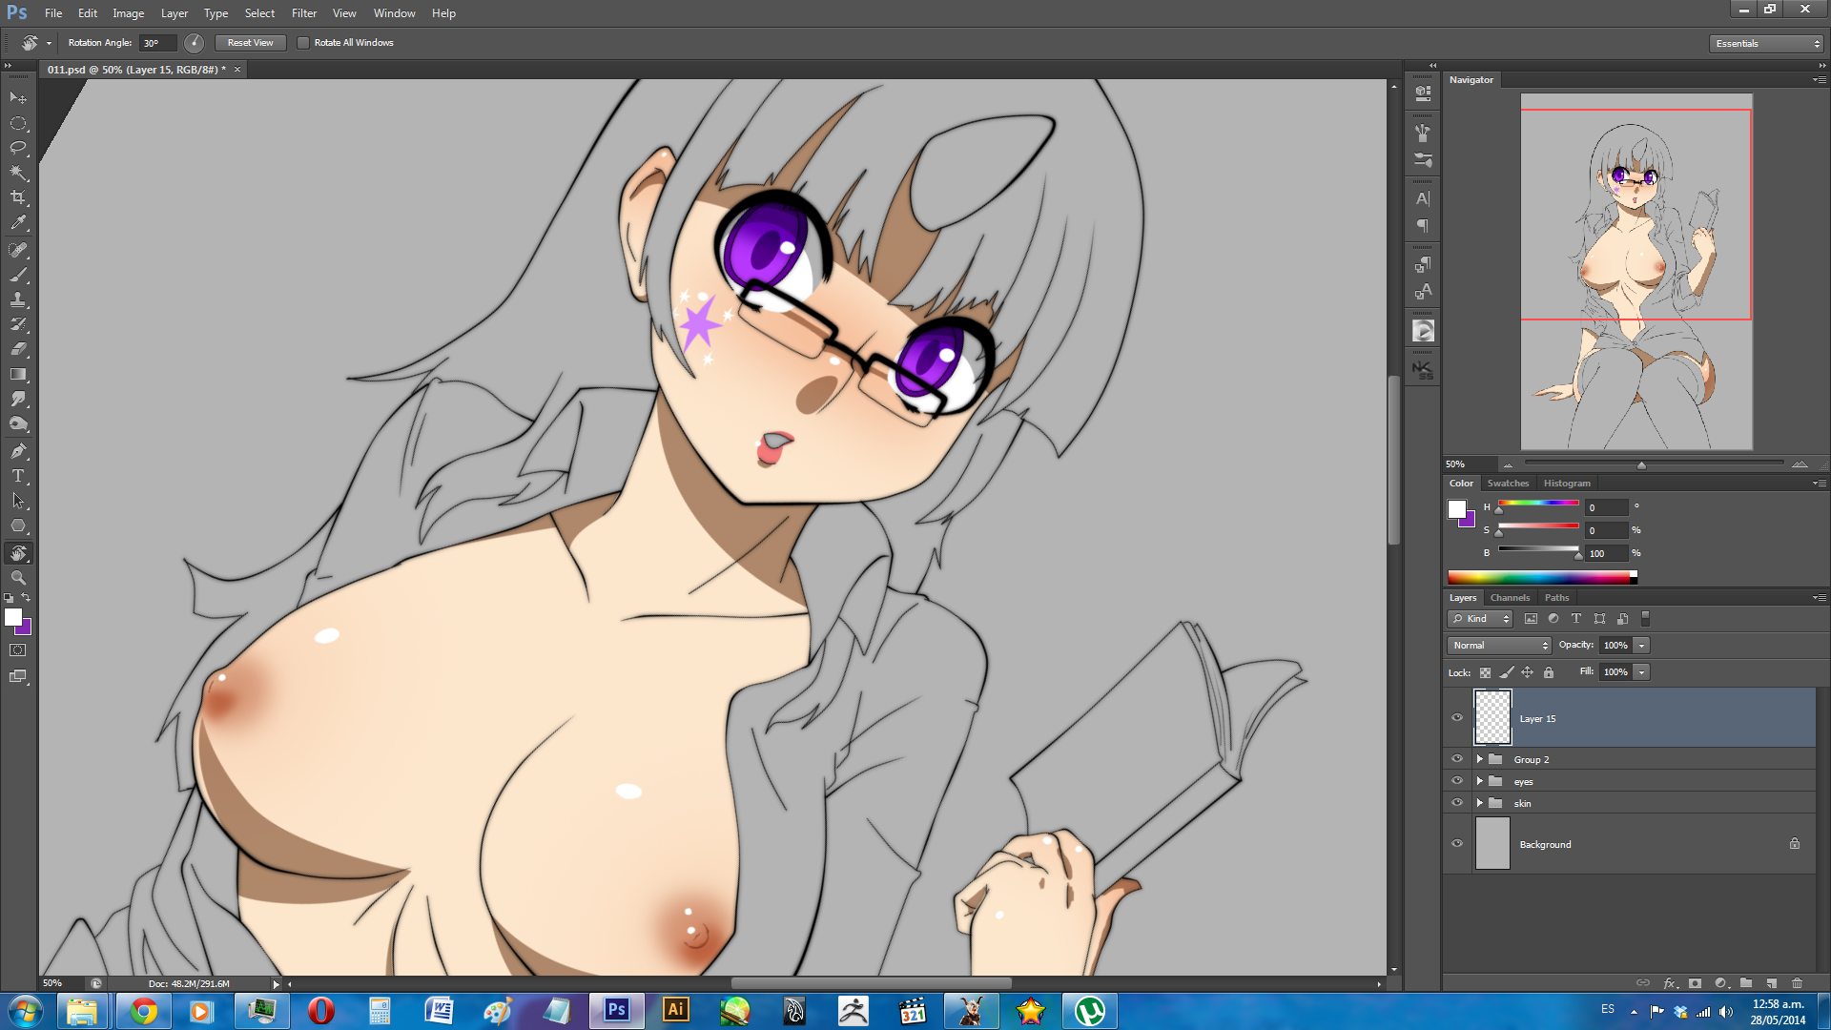This screenshot has height=1030, width=1831.
Task: Expand the skin layer group
Action: [x=1479, y=803]
